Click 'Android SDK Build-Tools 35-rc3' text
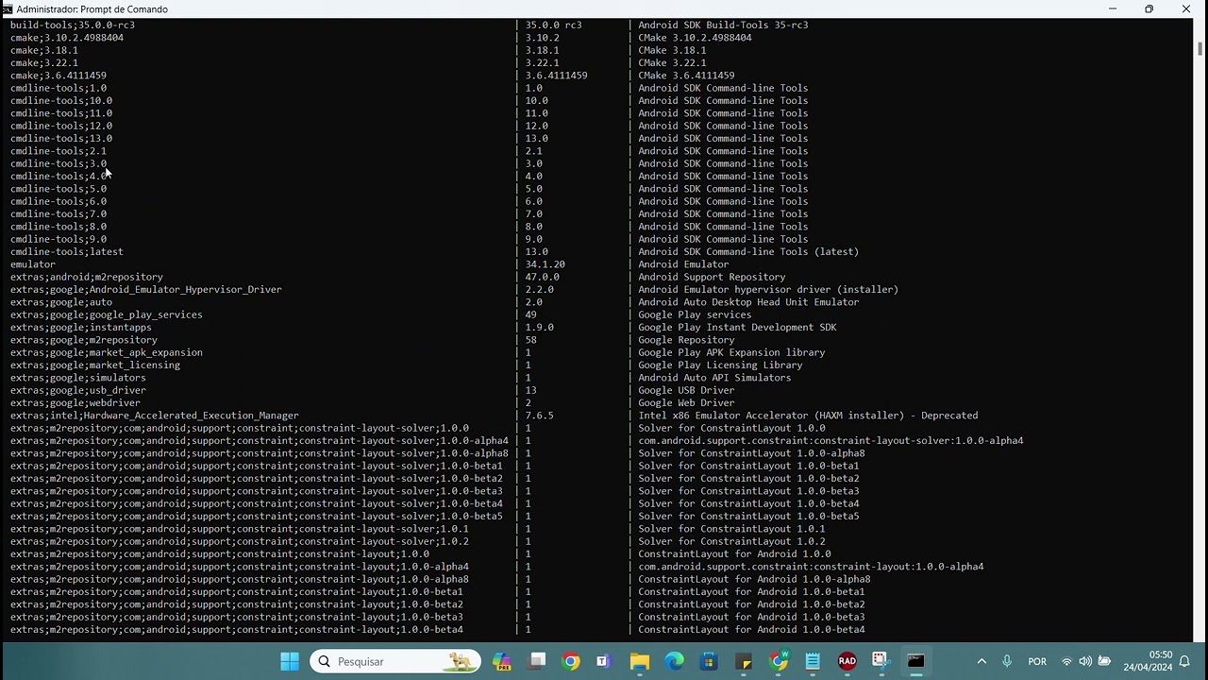 pos(723,25)
